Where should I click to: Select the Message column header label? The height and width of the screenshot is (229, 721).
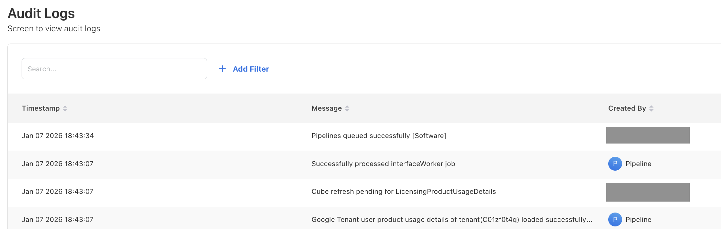pyautogui.click(x=326, y=108)
